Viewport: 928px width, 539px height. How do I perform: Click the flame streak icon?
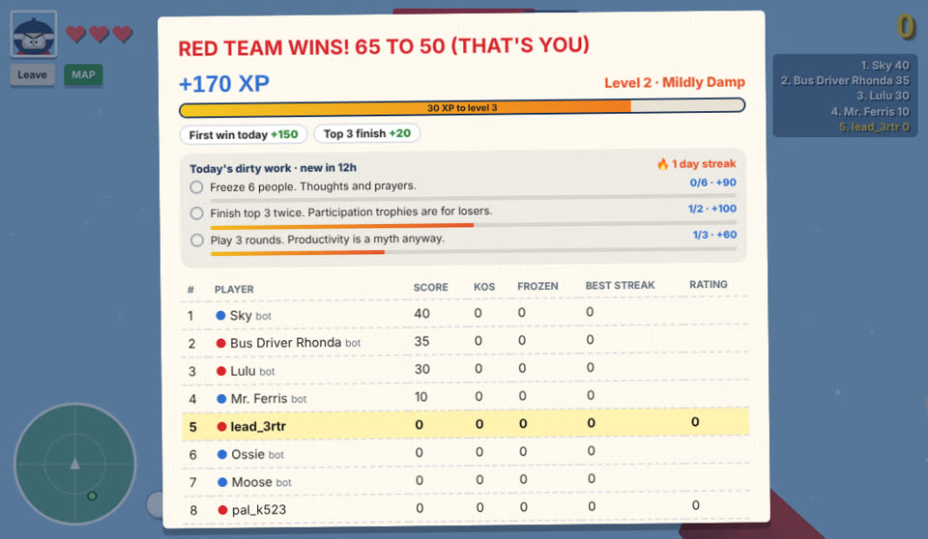(x=663, y=164)
